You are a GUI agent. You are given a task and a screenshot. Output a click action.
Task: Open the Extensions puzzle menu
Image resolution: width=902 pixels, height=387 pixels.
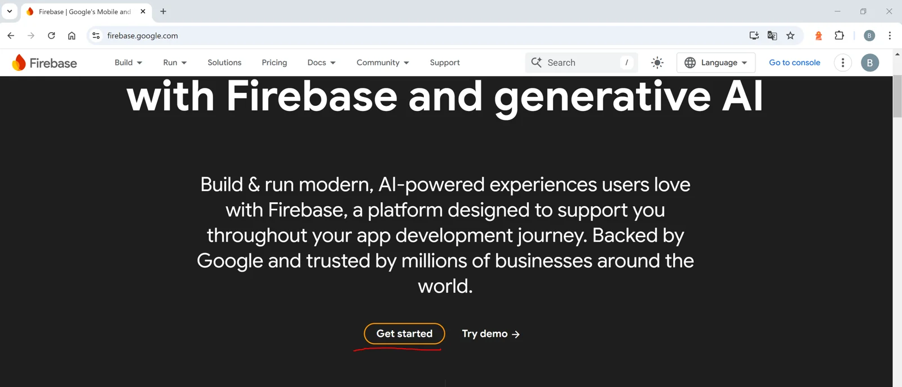coord(839,35)
